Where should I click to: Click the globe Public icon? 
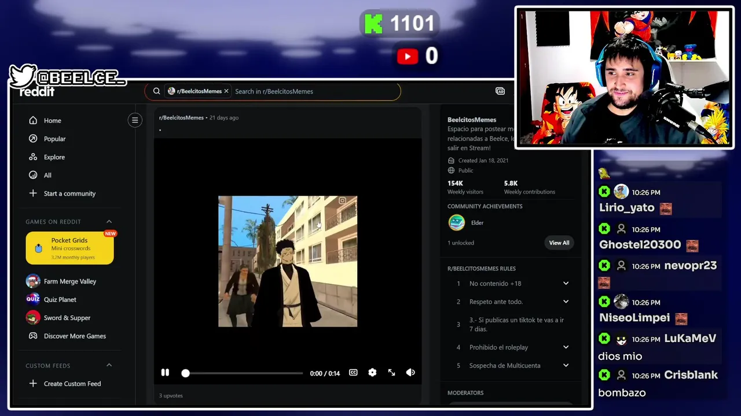click(x=451, y=170)
